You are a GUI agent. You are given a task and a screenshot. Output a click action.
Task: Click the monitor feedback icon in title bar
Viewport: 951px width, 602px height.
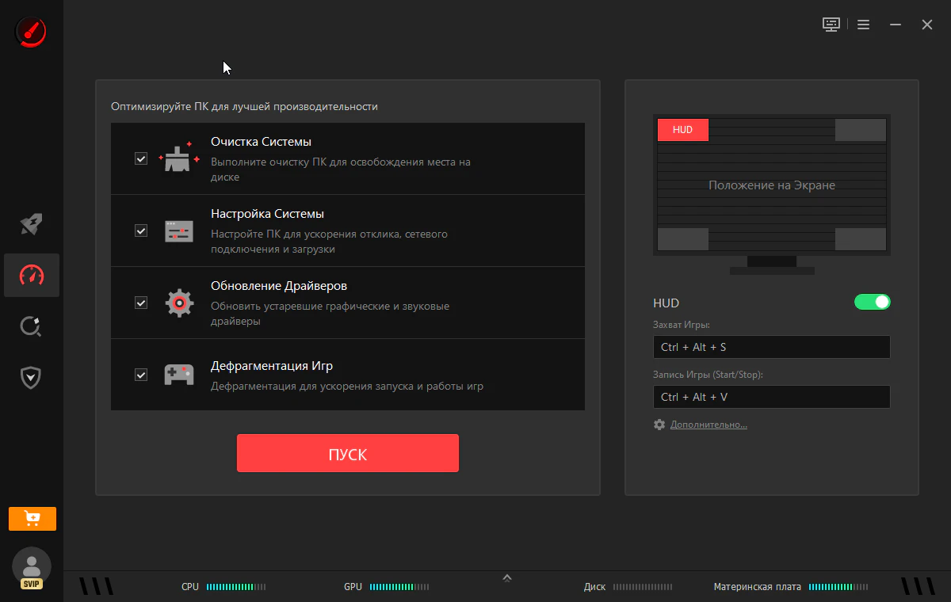831,25
